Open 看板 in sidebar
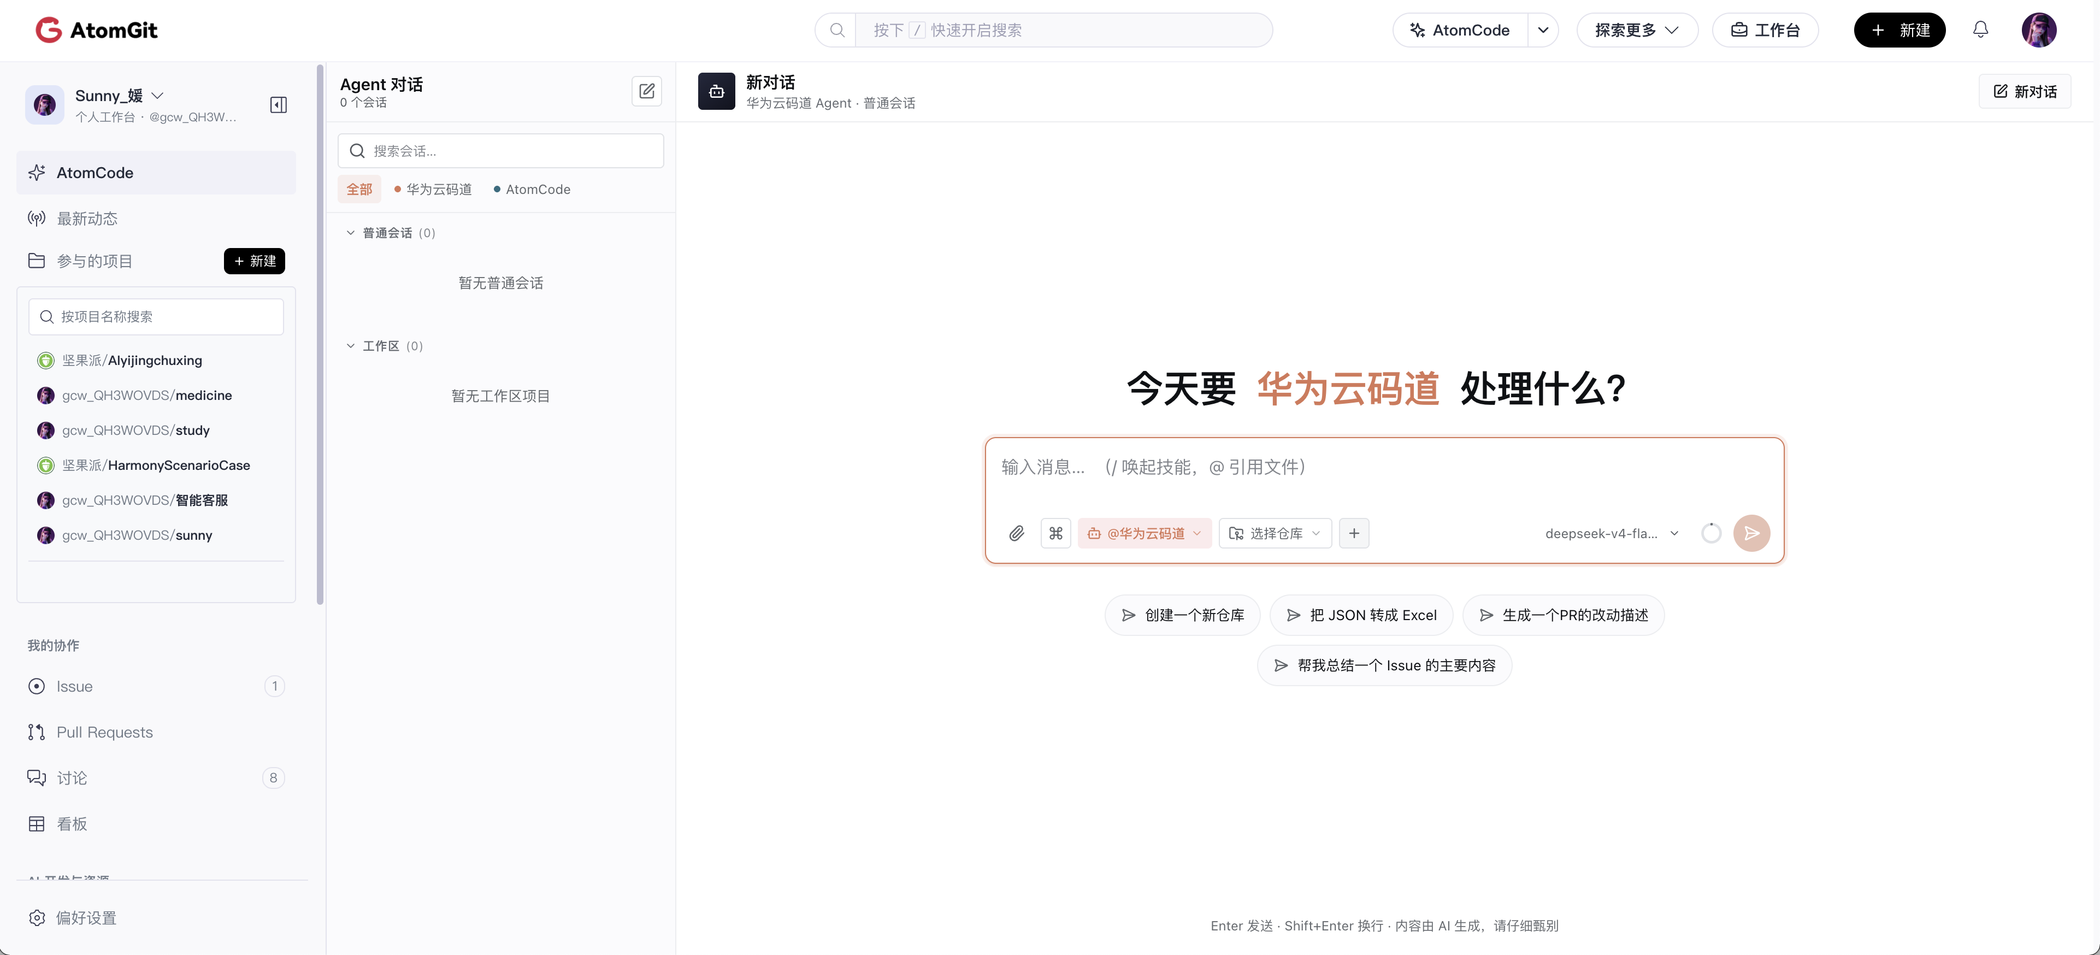This screenshot has height=955, width=2100. coord(156,824)
